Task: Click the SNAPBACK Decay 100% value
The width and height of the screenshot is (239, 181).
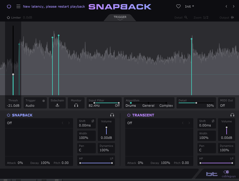Action: 45,163
